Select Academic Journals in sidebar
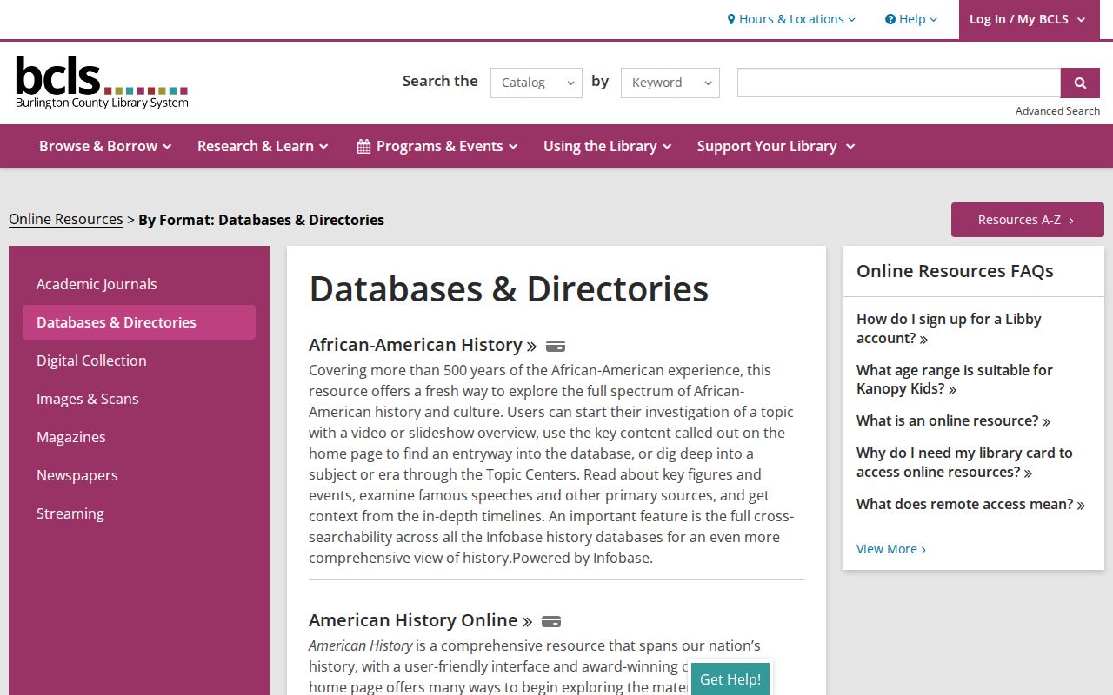The image size is (1113, 695). click(x=139, y=284)
